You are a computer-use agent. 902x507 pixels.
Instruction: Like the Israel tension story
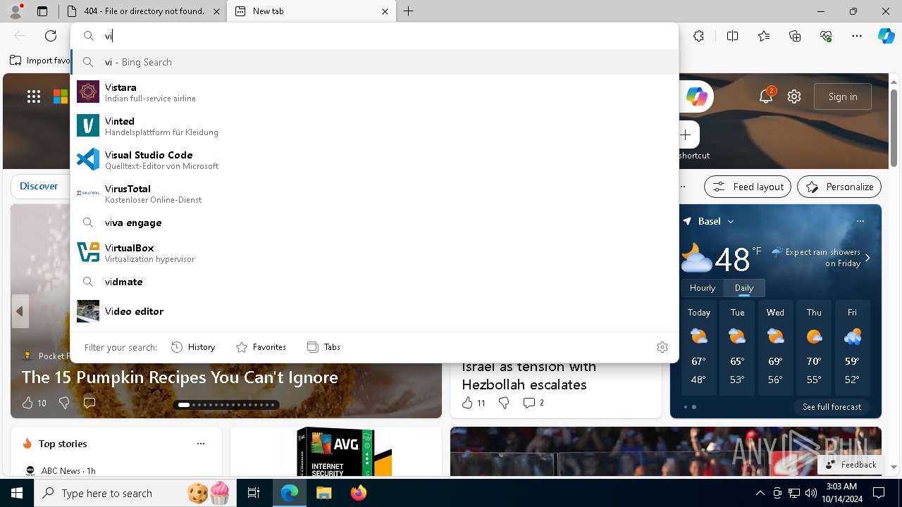click(x=467, y=403)
